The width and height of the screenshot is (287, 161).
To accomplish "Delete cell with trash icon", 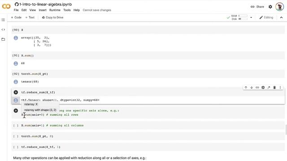I will (274, 88).
